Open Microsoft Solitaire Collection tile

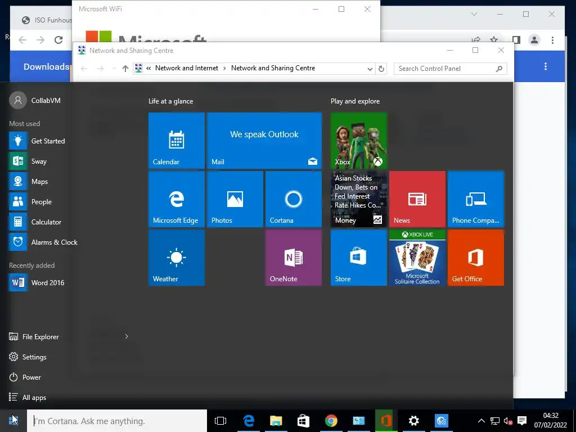[417, 258]
